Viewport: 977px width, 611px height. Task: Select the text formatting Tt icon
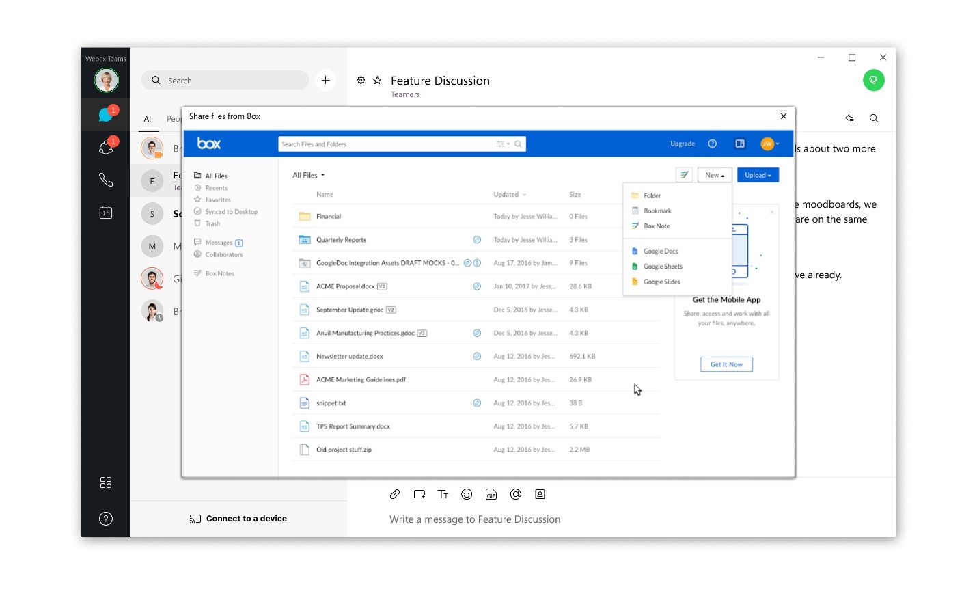point(443,494)
